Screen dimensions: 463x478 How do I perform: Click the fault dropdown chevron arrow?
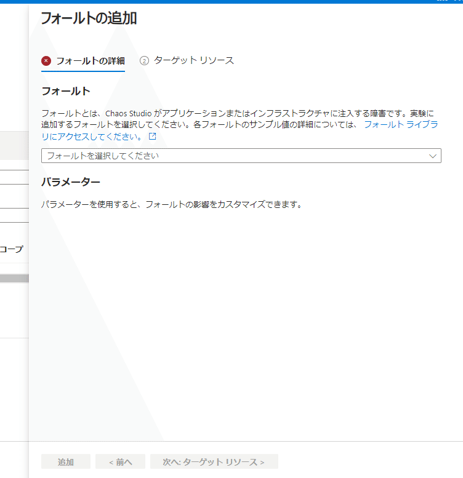pyautogui.click(x=432, y=156)
